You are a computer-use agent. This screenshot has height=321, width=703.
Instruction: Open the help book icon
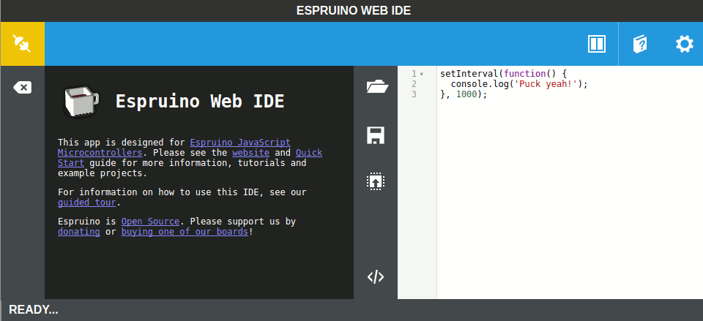[x=640, y=45]
